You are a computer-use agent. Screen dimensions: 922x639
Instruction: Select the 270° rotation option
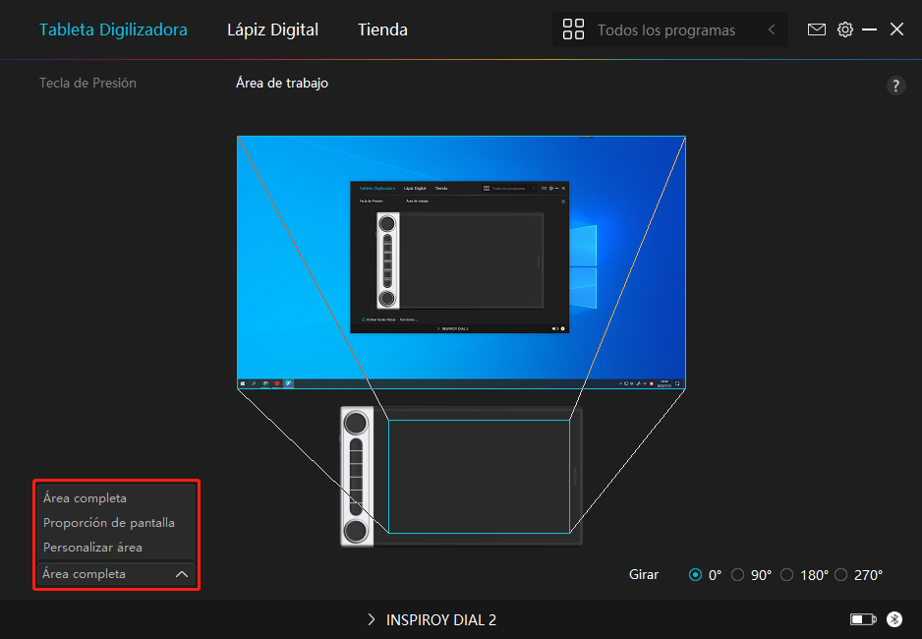click(840, 575)
